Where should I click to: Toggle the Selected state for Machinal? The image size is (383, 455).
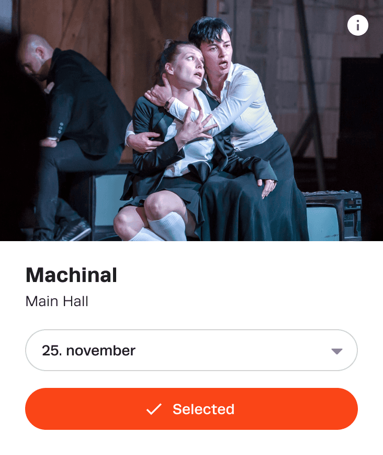click(x=191, y=409)
